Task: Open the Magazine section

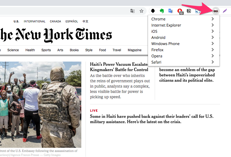Action: tap(135, 50)
